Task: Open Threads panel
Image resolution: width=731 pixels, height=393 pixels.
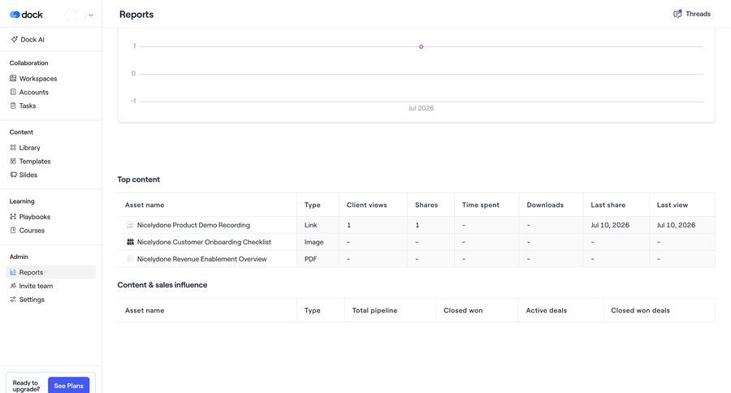Action: (x=692, y=14)
